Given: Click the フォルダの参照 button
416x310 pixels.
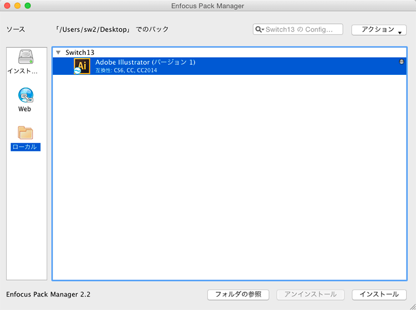Looking at the screenshot, I should (x=238, y=294).
